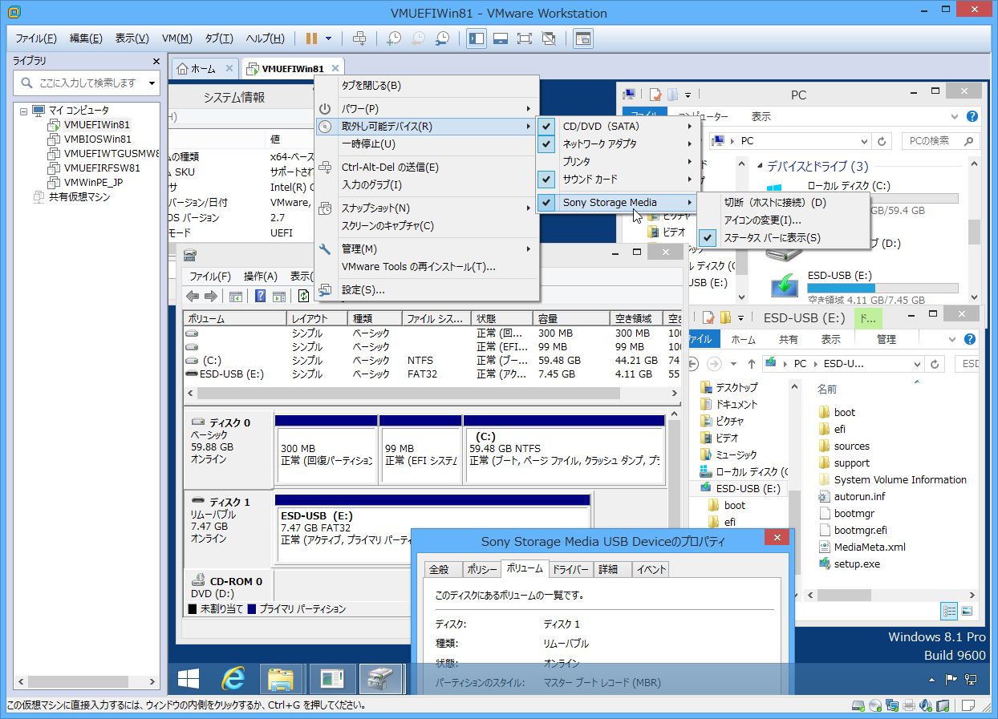Click Ctrl-Alt-Del の送信(E) entry

pos(426,168)
